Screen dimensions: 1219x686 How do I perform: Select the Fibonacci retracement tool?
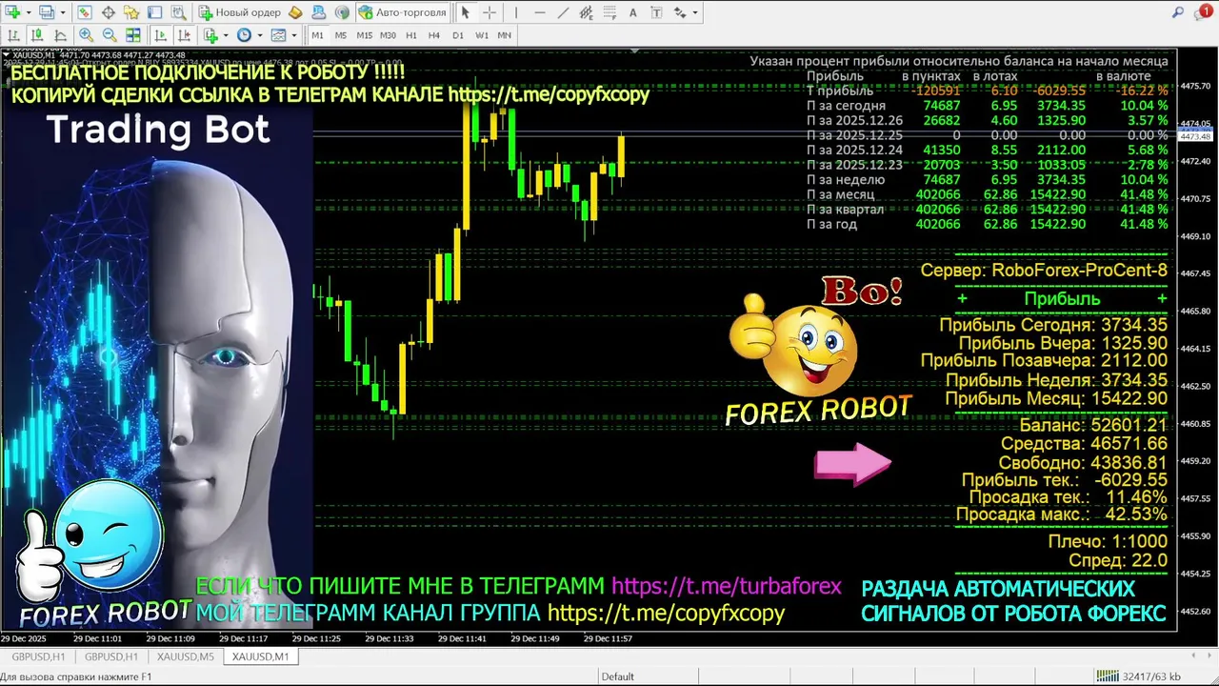(x=609, y=12)
